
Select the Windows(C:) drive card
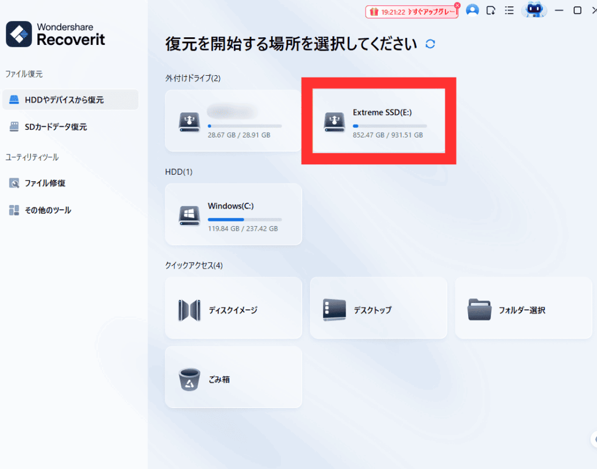coord(233,214)
